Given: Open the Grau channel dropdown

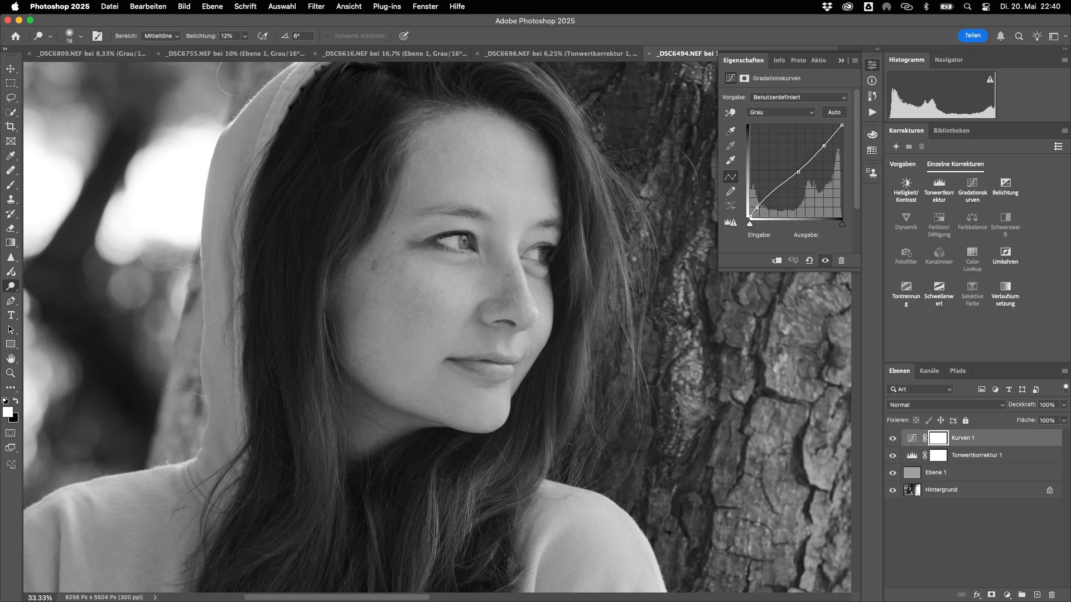Looking at the screenshot, I should tap(781, 112).
